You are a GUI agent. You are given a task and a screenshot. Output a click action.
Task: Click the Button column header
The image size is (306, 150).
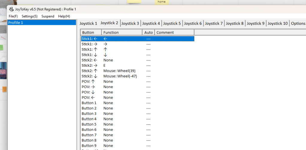coord(91,33)
